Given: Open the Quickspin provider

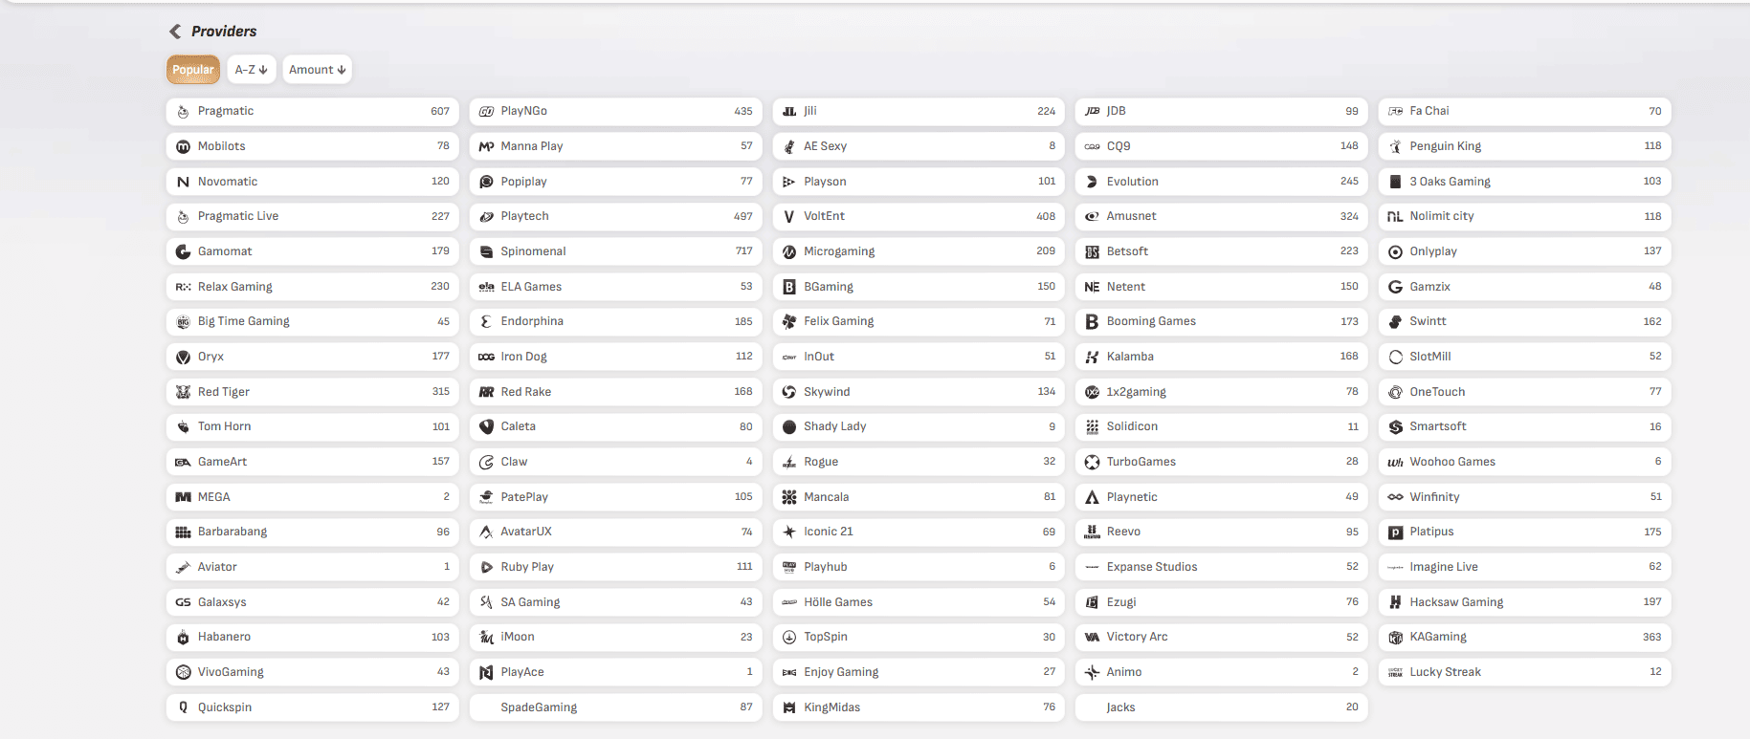Looking at the screenshot, I should pos(313,707).
